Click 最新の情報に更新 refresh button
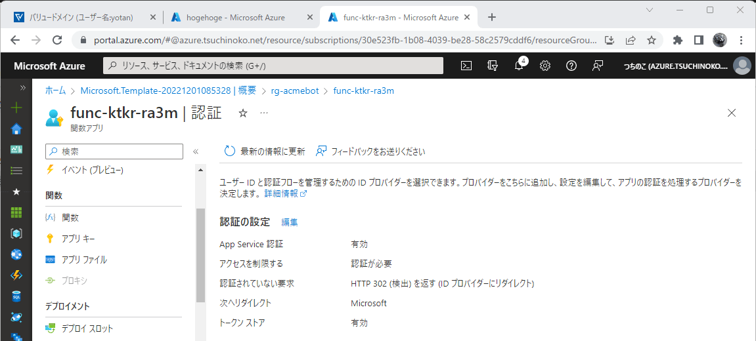 click(x=265, y=151)
